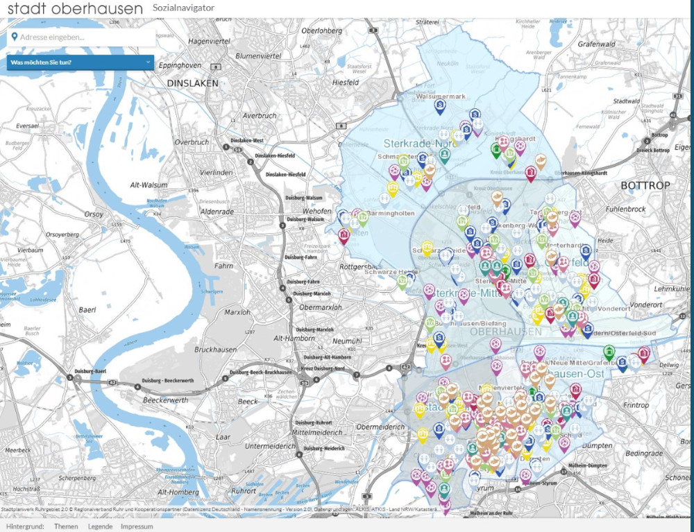Click the dropdown chevron arrow in blue bar
Image resolution: width=694 pixels, height=532 pixels.
click(x=148, y=62)
